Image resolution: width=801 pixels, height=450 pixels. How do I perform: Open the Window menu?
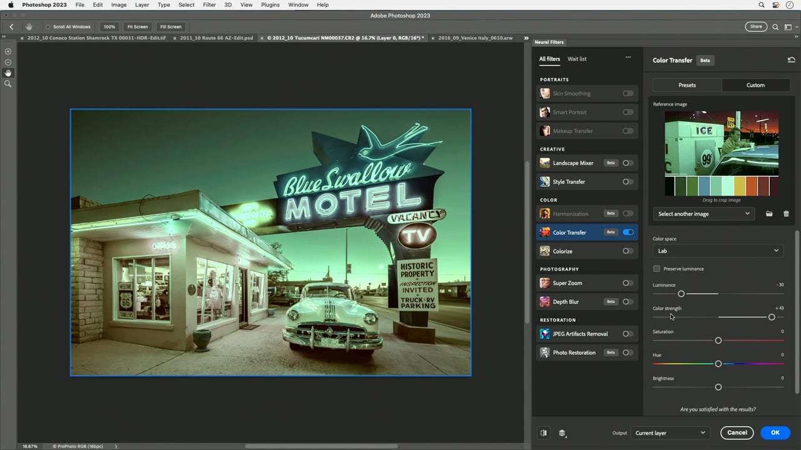click(x=298, y=4)
